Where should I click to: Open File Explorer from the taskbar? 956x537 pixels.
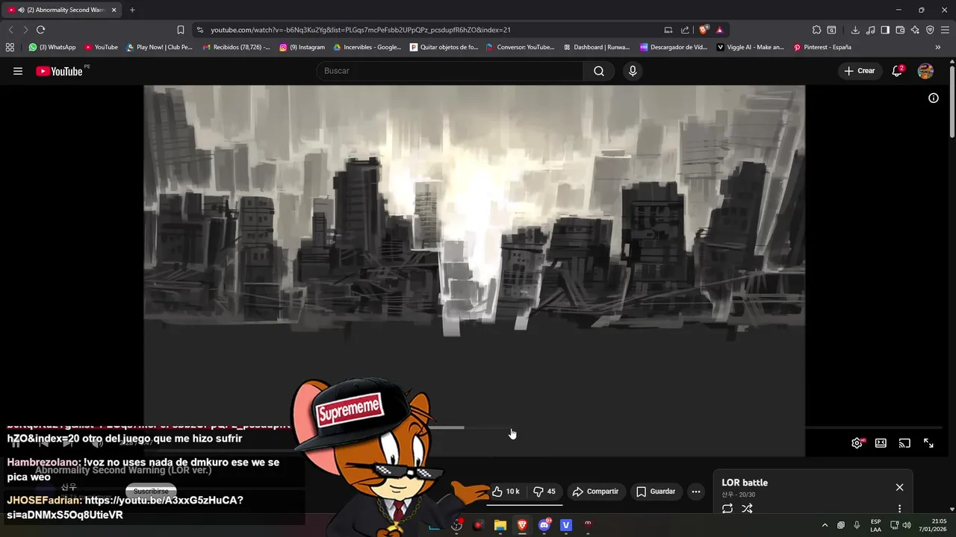tap(500, 525)
